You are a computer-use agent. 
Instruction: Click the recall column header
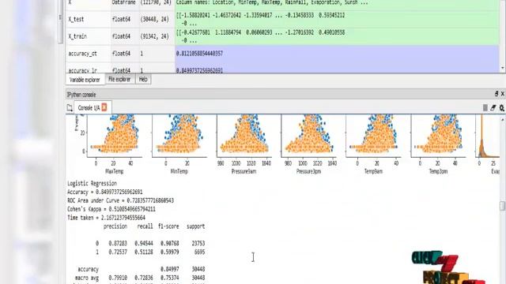[145, 226]
